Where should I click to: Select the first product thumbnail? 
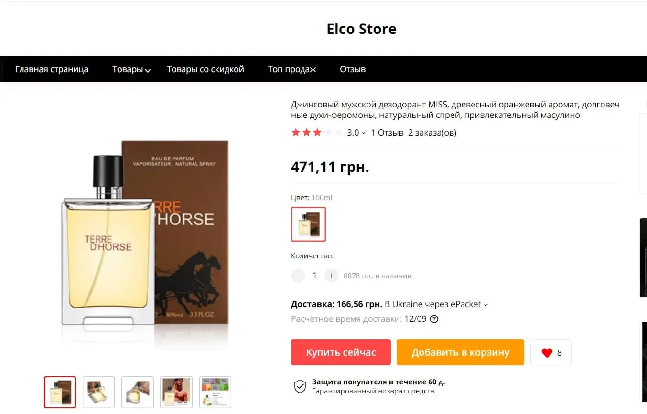point(60,392)
